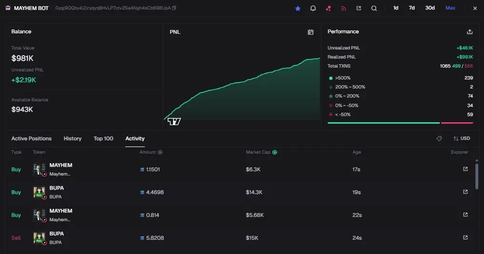Open wallet in external link icon
The height and width of the screenshot is (254, 484).
359,8
